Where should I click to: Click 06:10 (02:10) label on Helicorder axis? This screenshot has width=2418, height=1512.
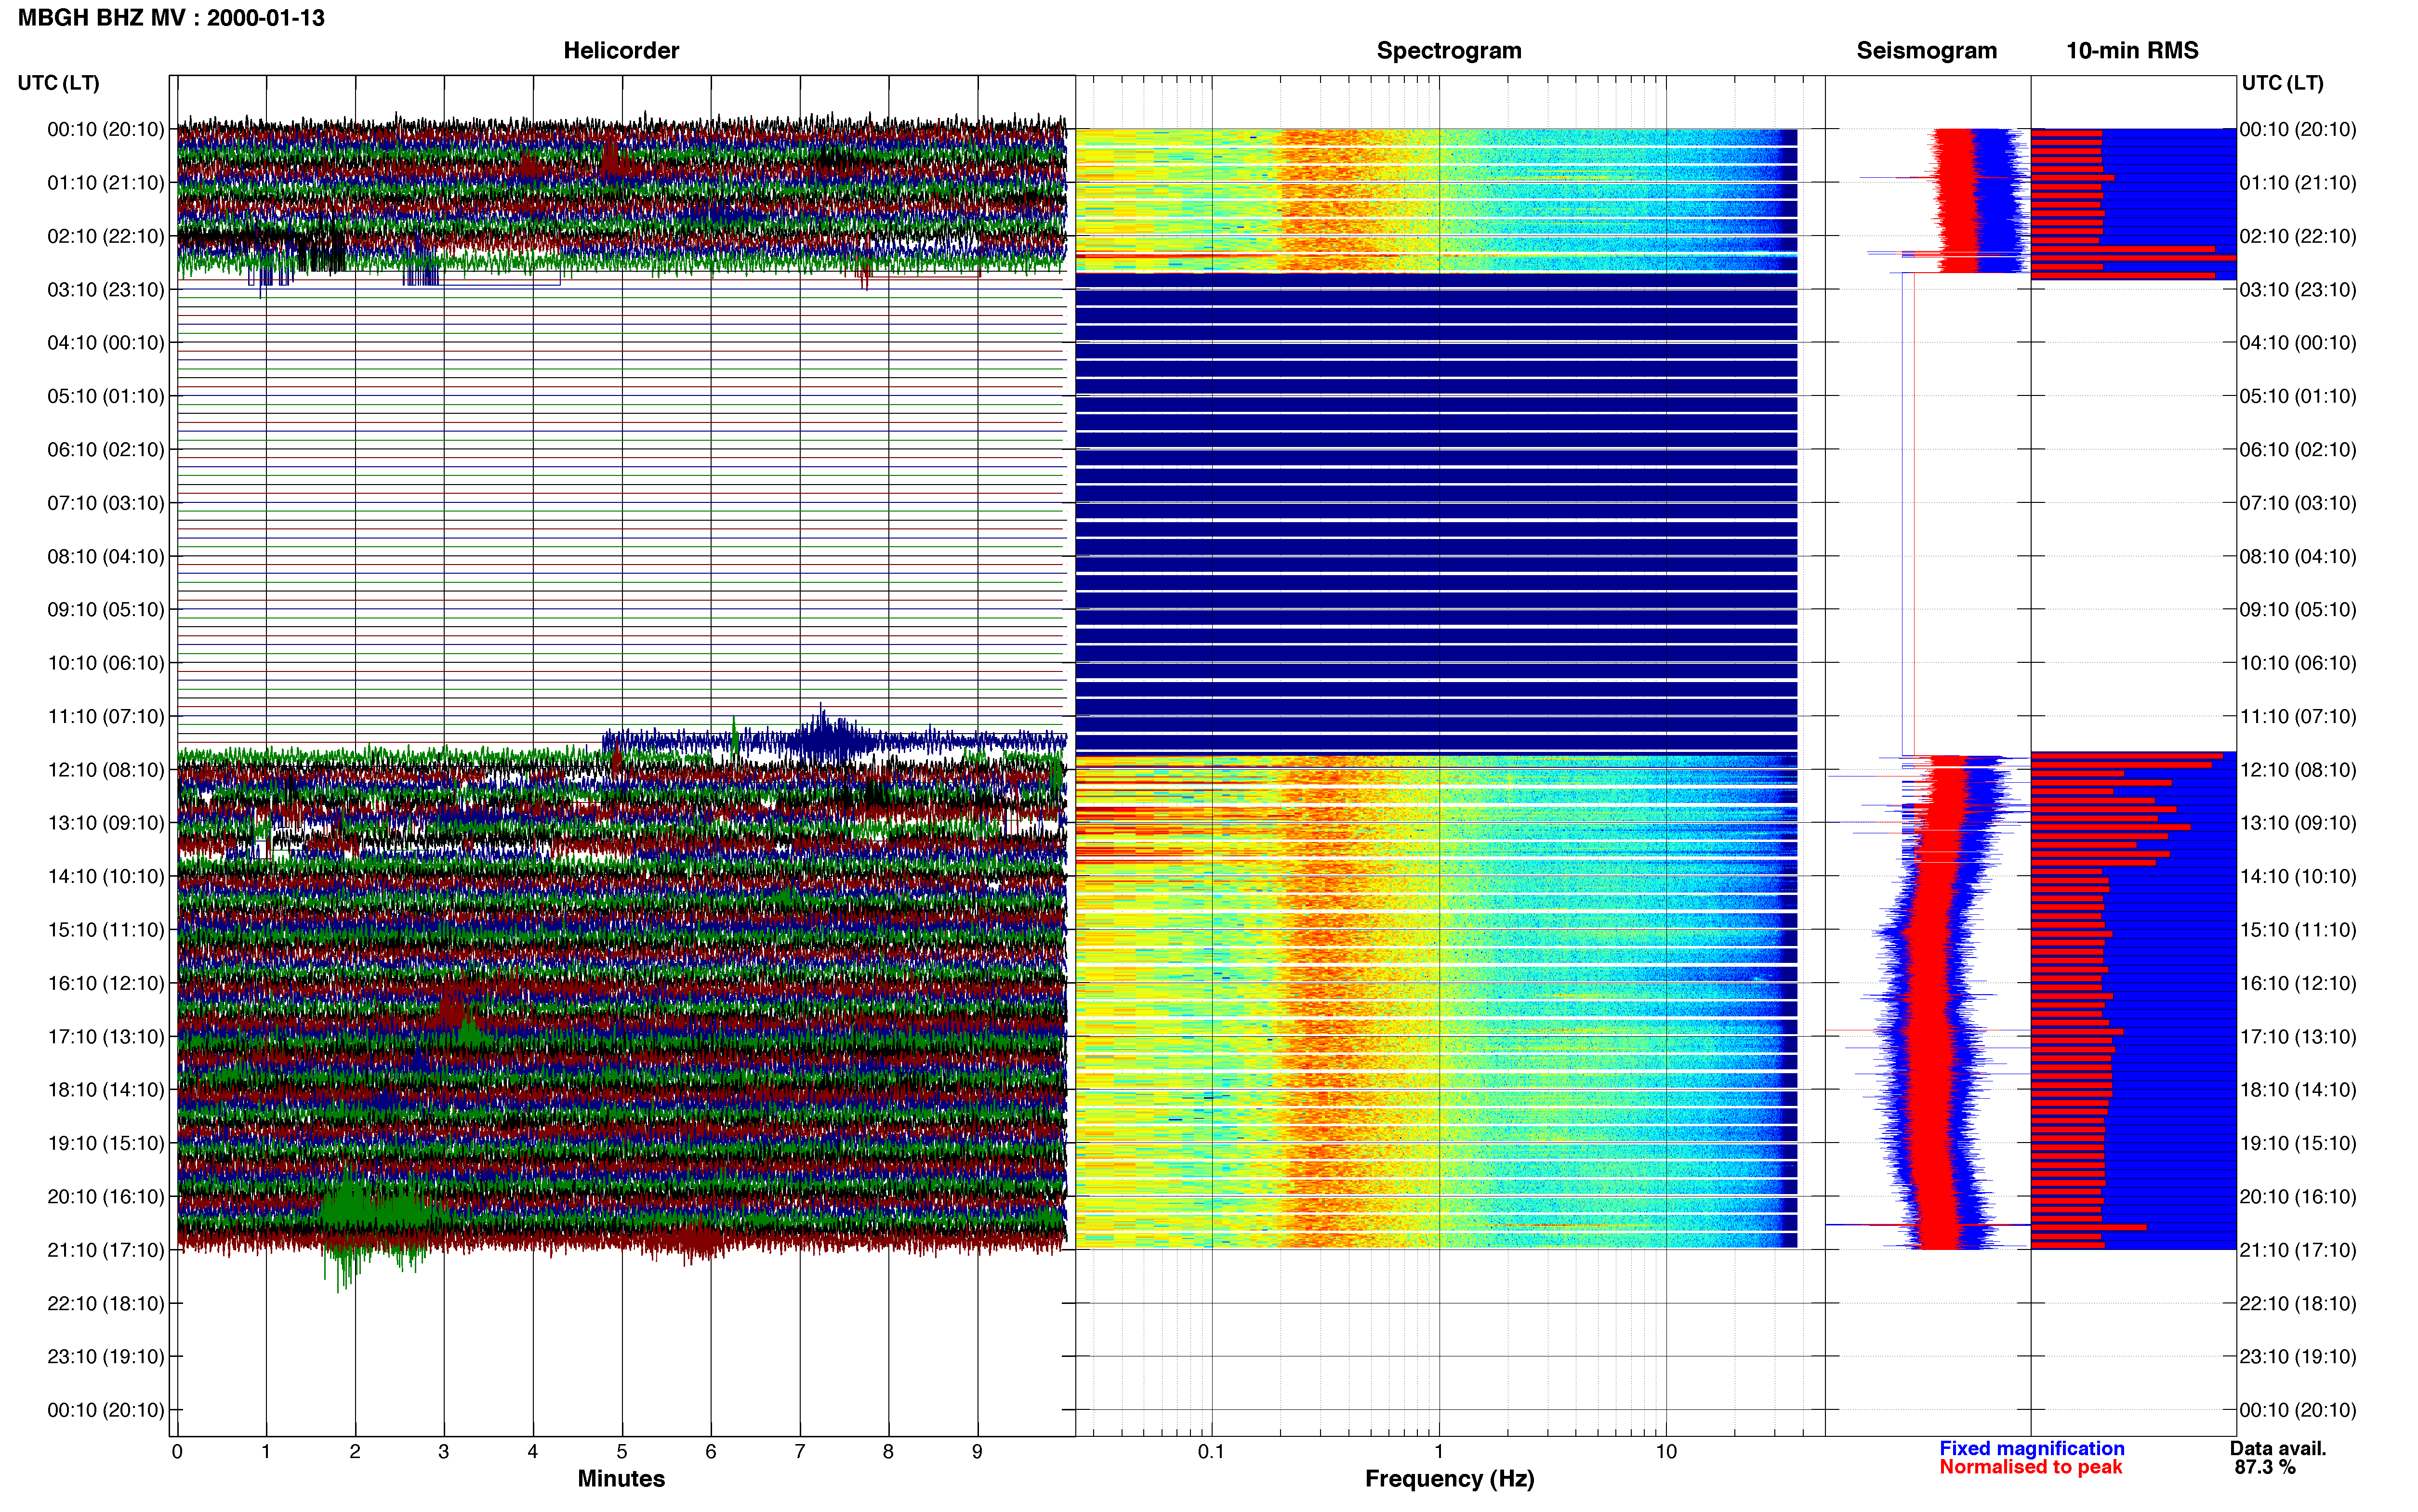(106, 450)
